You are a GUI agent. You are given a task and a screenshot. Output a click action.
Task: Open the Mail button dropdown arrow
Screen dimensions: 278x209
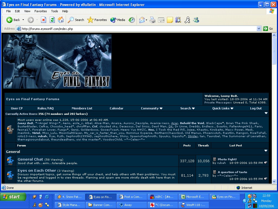(146, 20)
